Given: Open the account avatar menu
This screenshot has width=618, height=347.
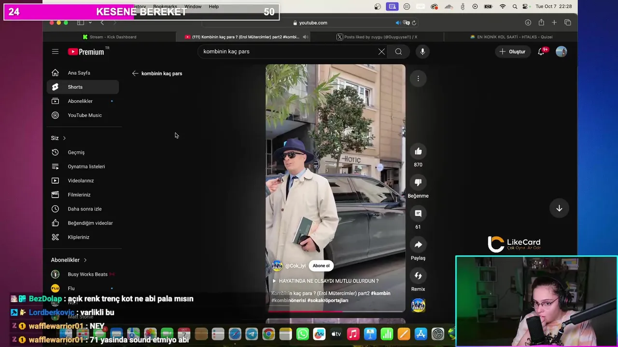Looking at the screenshot, I should pos(561,52).
